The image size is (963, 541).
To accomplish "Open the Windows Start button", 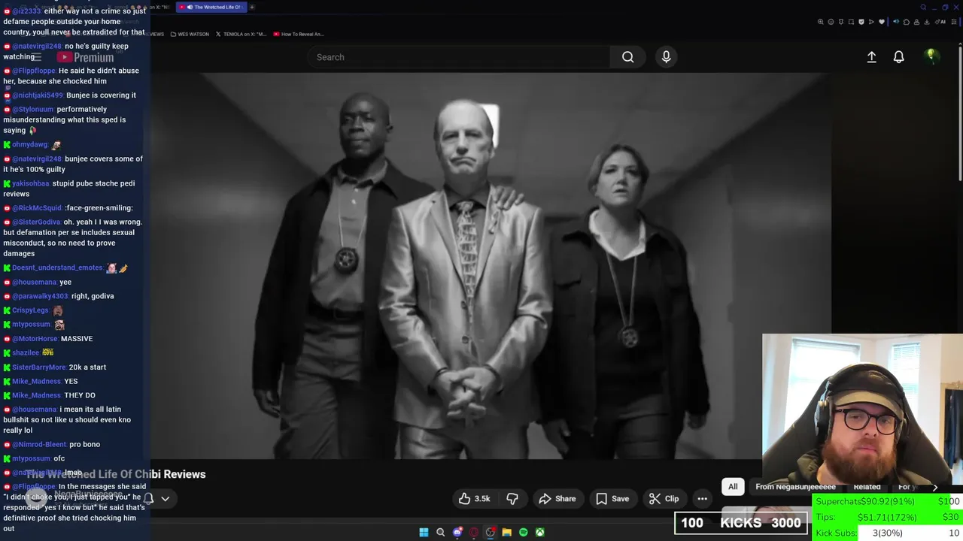I will point(424,532).
